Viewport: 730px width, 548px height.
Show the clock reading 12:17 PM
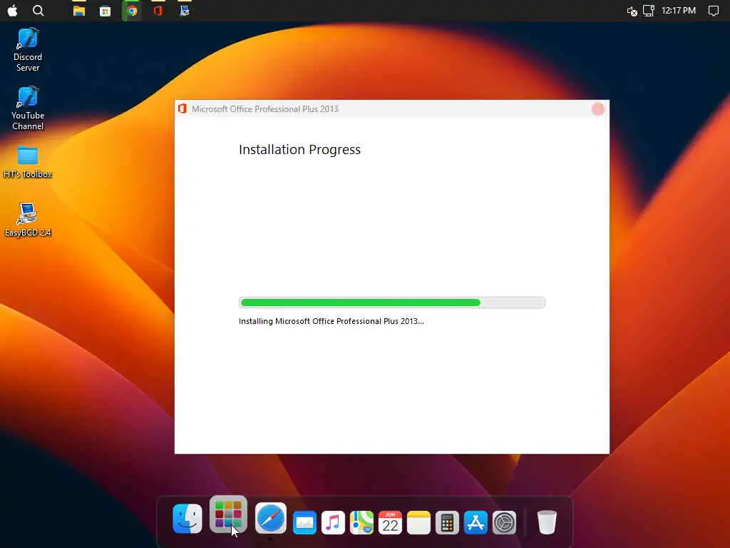pos(679,10)
